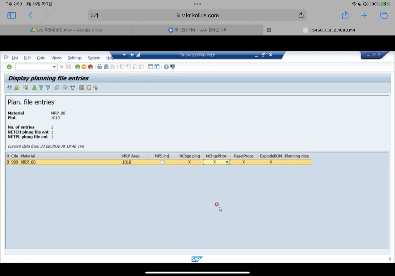The image size is (395, 276).
Task: Click the v.kr.kollus.com address bar
Action: [197, 15]
